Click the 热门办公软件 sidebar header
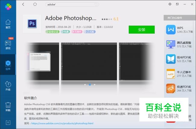Image resolution: width=196 pixels, height=129 pixels. coord(180,18)
